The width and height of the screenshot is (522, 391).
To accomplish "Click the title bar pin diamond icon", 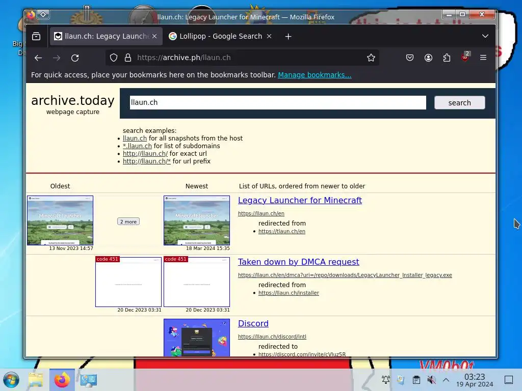I will (43, 15).
